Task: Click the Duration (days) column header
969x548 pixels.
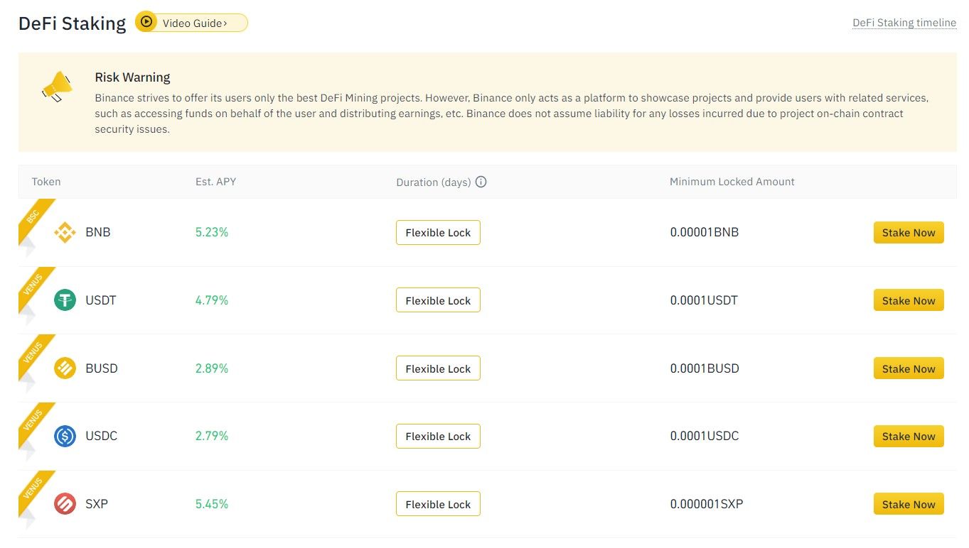Action: [x=434, y=182]
